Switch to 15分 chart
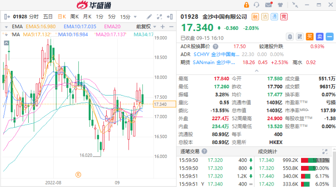Image resolution: width=336 pixels, height=187 pixels. coord(125,17)
